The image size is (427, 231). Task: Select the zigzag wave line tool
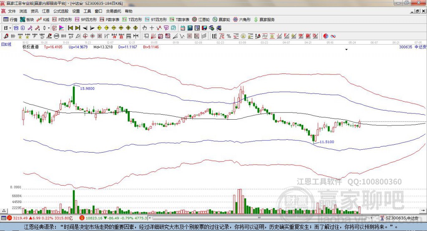[x=182, y=36]
